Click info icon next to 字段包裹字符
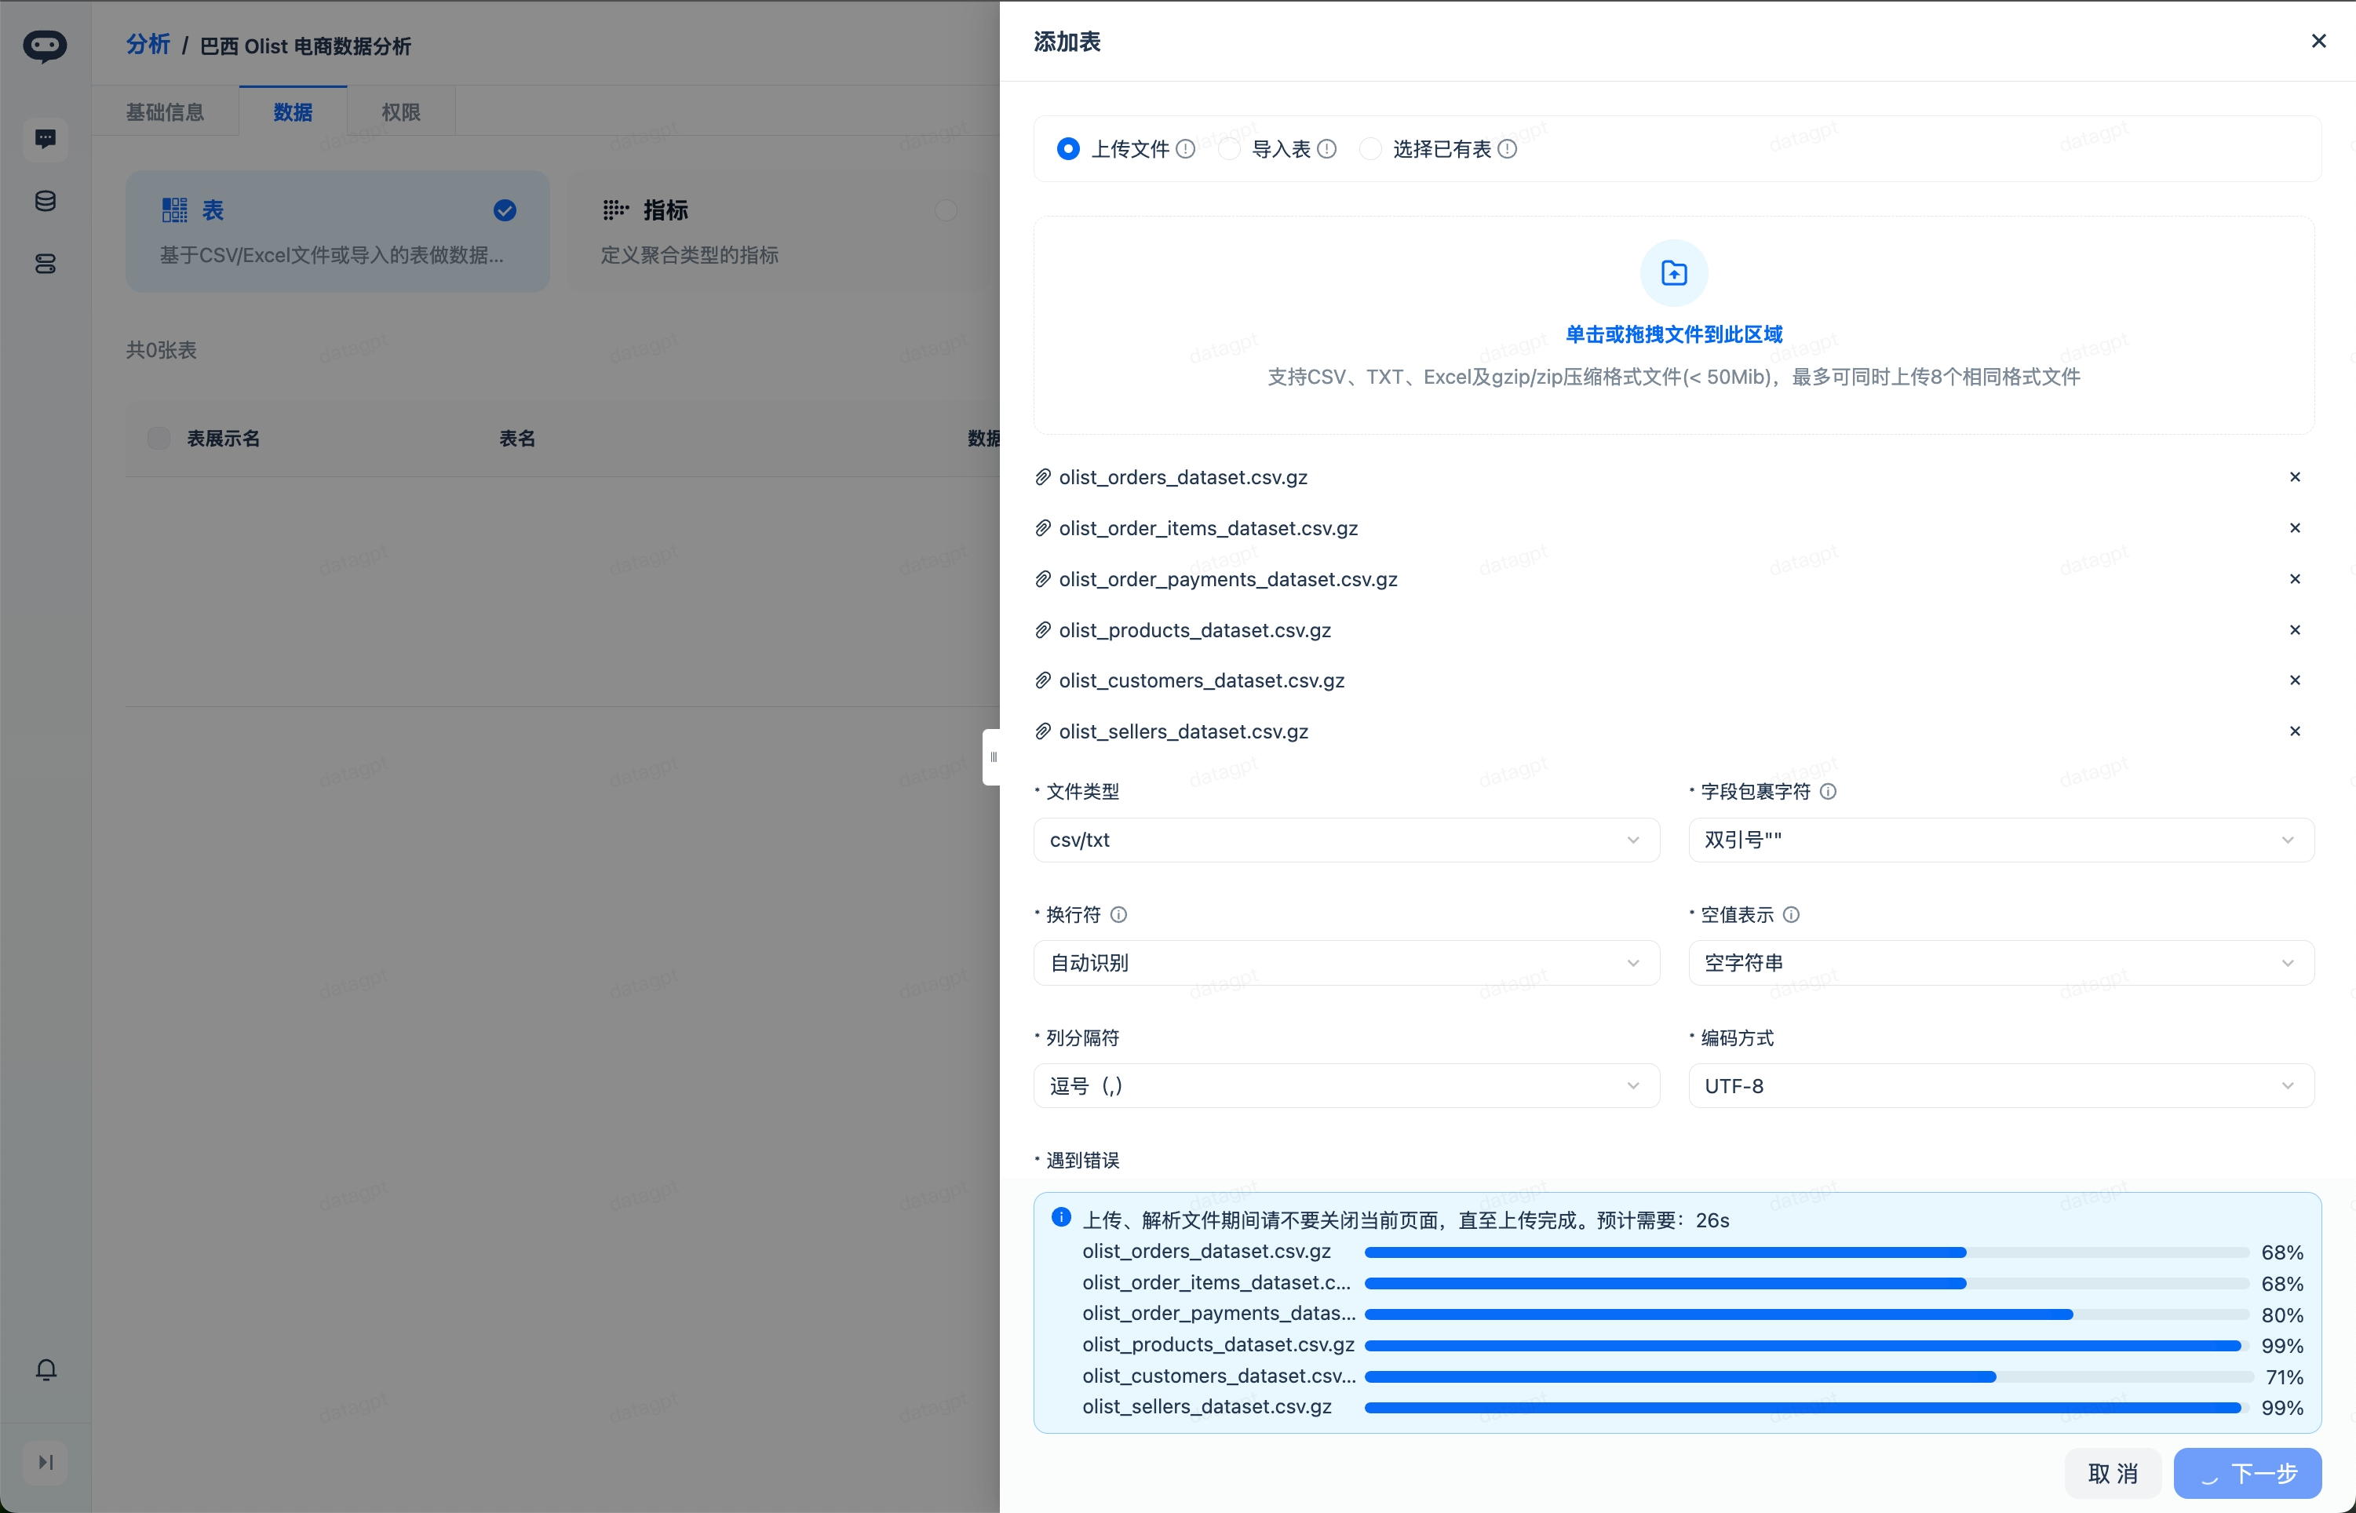Screen dimensions: 2356x1513 (x=1827, y=792)
